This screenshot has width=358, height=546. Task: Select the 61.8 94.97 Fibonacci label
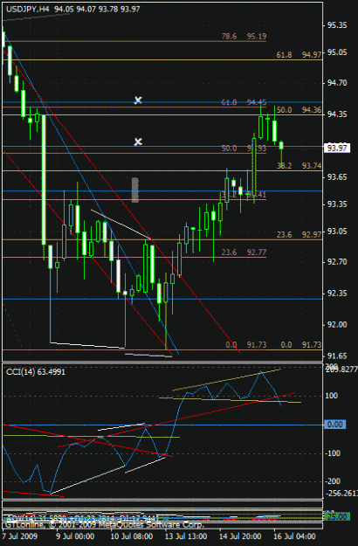299,55
